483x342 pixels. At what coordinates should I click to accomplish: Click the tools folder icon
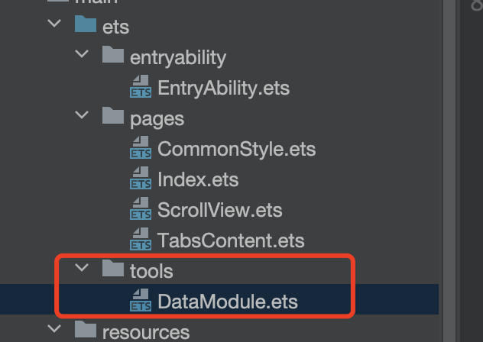(113, 270)
